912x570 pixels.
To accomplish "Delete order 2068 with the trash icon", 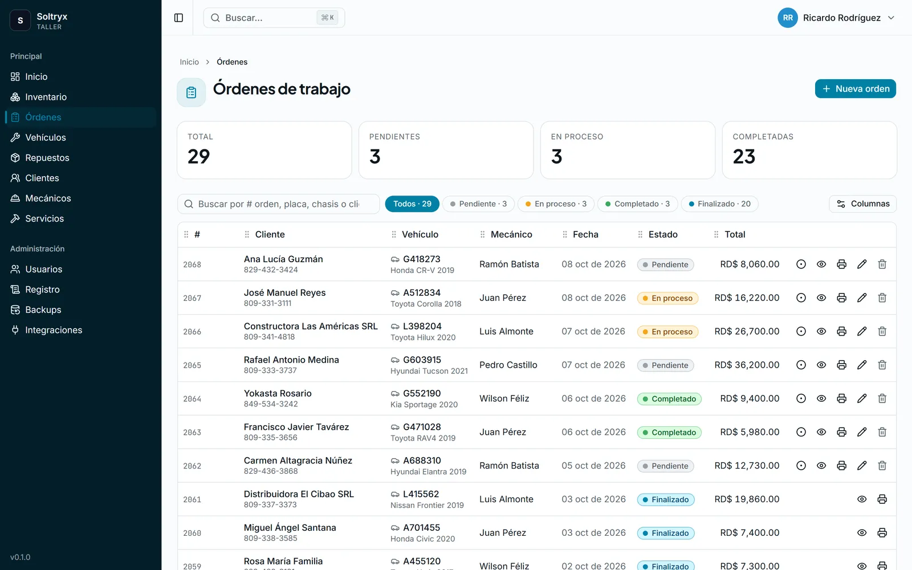I will (x=882, y=264).
